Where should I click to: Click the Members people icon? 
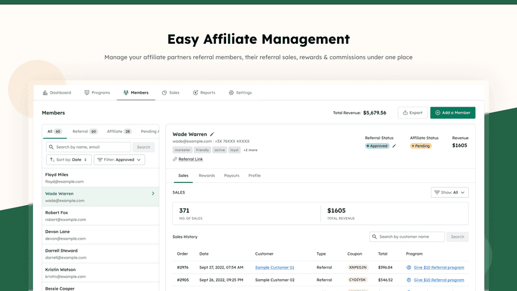point(126,92)
